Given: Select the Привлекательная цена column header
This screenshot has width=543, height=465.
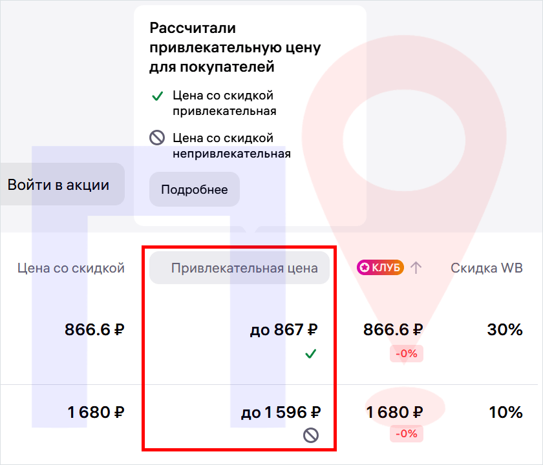Looking at the screenshot, I should 239,268.
